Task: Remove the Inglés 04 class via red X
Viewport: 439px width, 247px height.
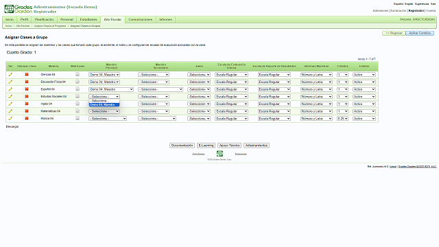Action: pyautogui.click(x=27, y=104)
